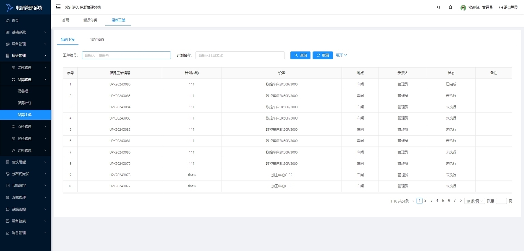Screen dimensions: 524x251
Task: Click the energy system logo icon
Action: tap(10, 8)
